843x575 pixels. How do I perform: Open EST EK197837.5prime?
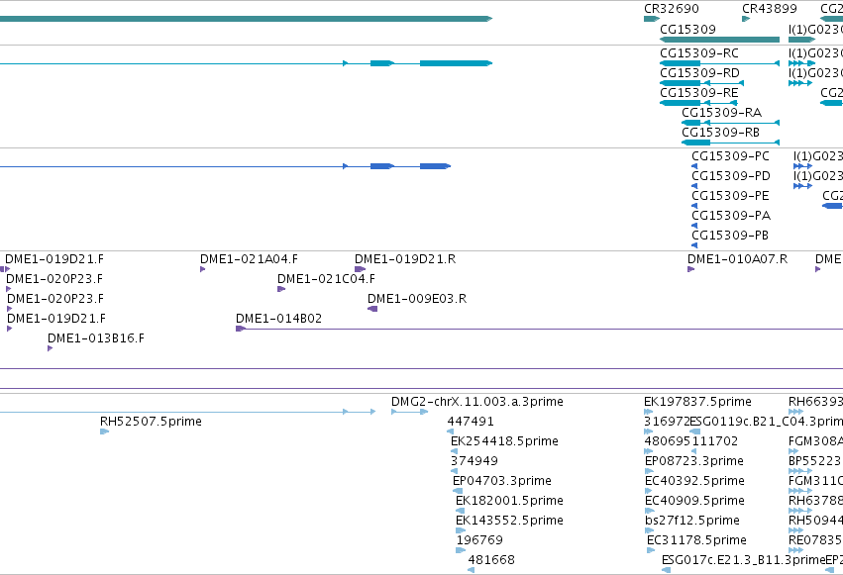tap(697, 402)
